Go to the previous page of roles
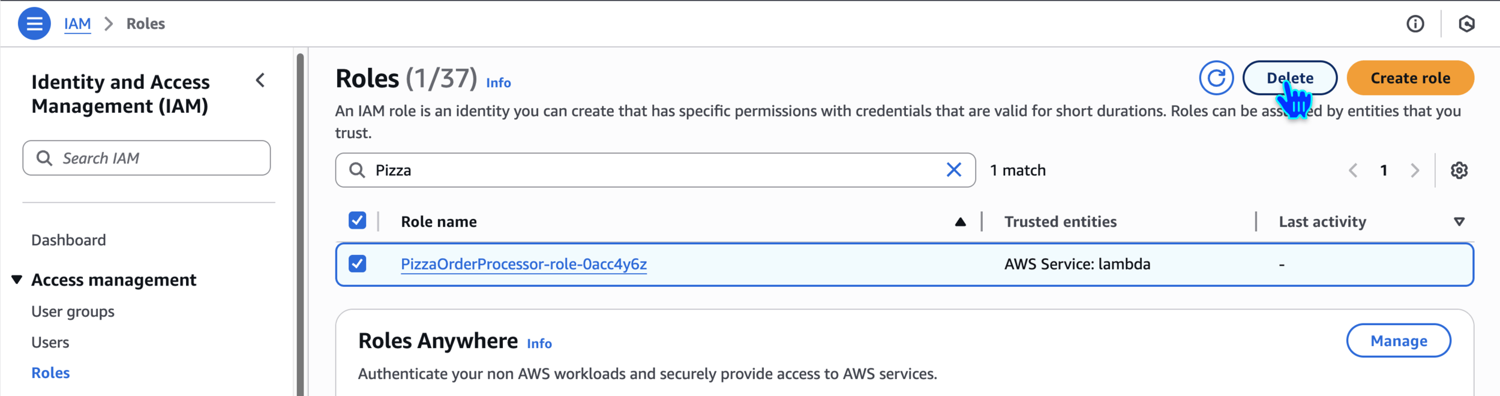 click(x=1353, y=170)
